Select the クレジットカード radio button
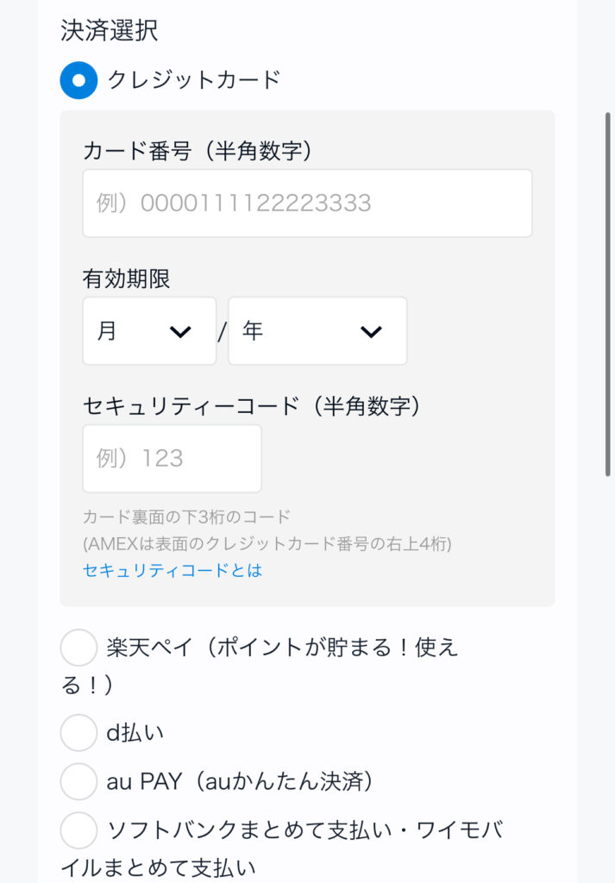 coord(78,80)
